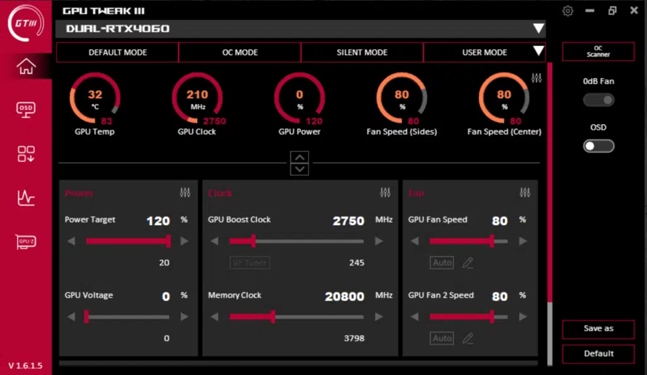Enable Auto mode for GPU Fan 2 Speed
Screen dimensions: 647x375
point(442,338)
